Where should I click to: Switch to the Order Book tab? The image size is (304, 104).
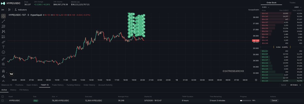point(271,3)
